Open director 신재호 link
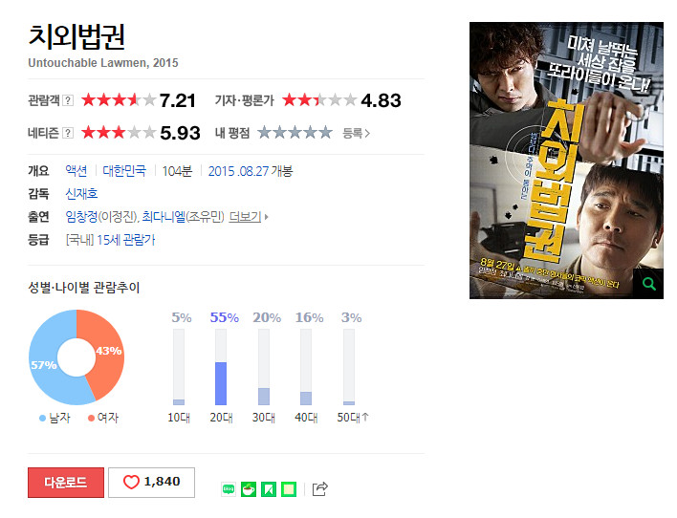Screen dimensions: 677x518 click(81, 194)
